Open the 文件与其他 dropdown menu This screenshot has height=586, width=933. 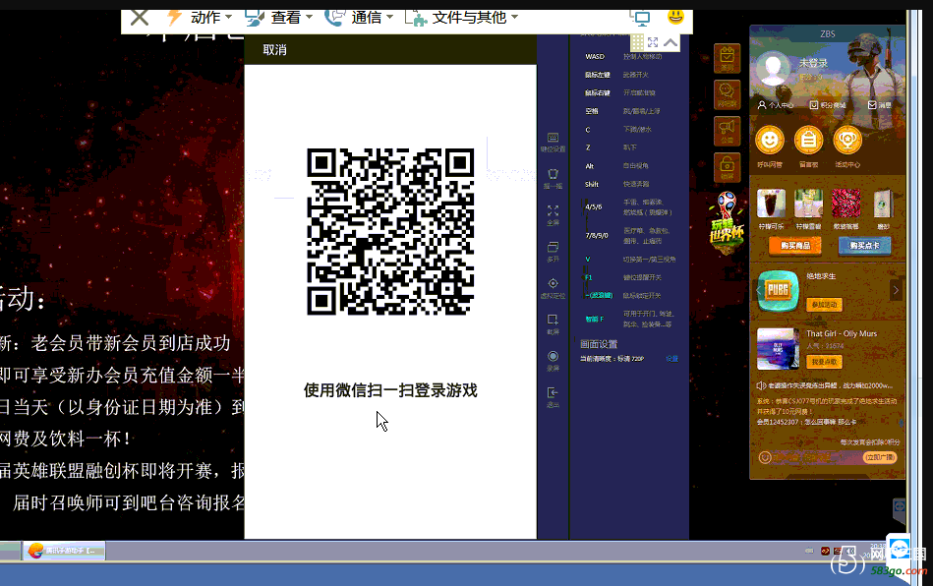[462, 18]
